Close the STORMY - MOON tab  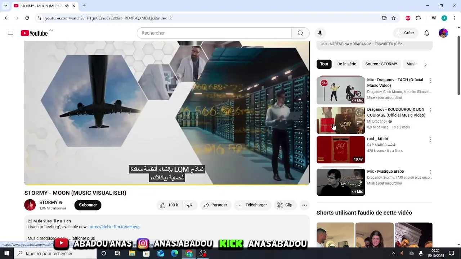tap(74, 6)
